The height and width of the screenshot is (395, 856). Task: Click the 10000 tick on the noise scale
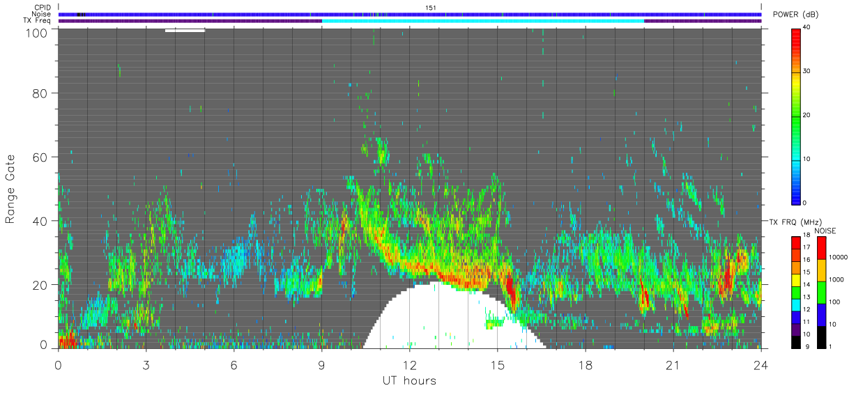point(838,256)
